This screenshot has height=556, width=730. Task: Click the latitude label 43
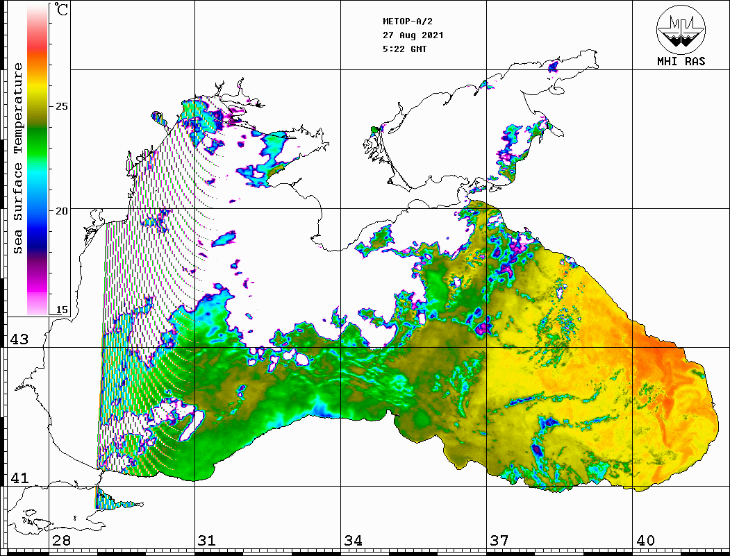tap(19, 339)
